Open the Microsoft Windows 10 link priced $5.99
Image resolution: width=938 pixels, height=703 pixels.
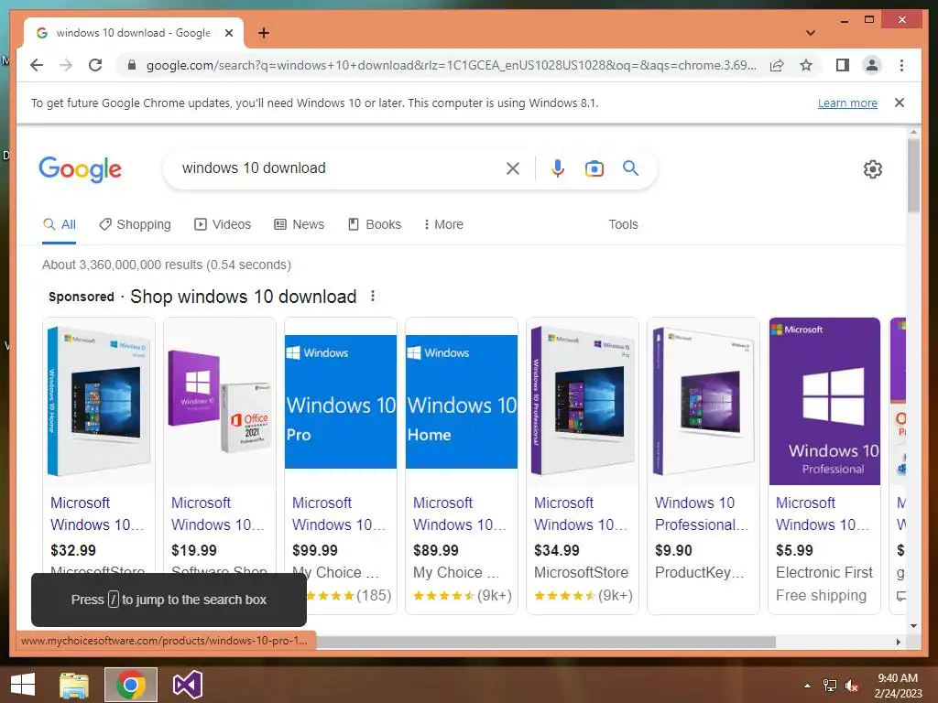pyautogui.click(x=823, y=514)
